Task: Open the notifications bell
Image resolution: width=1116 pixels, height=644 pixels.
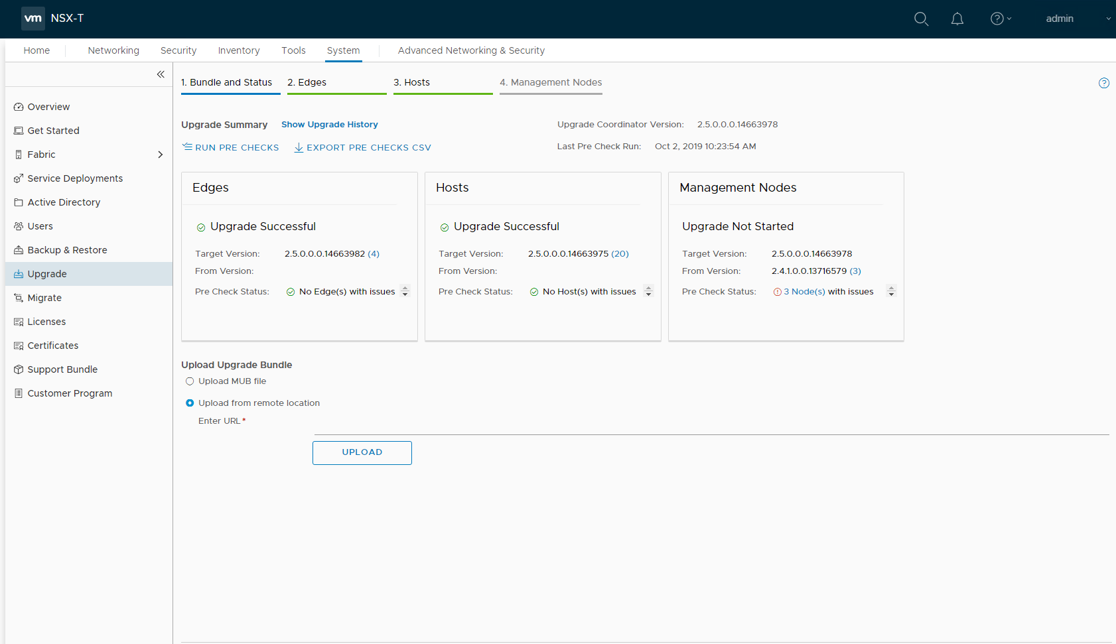Action: 957,19
